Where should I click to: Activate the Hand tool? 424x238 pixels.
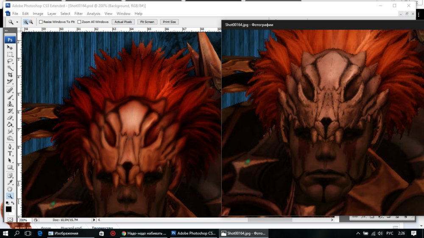[x=10, y=189]
